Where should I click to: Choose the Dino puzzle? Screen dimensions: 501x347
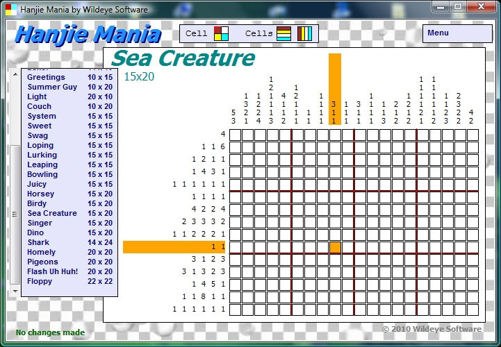(69, 232)
